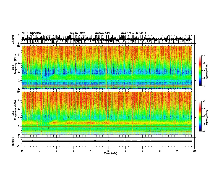Click the "8" kHz tick on ch.1 frequency axis
Image resolution: width=219 pixels, height=169 pixels.
pos(19,55)
